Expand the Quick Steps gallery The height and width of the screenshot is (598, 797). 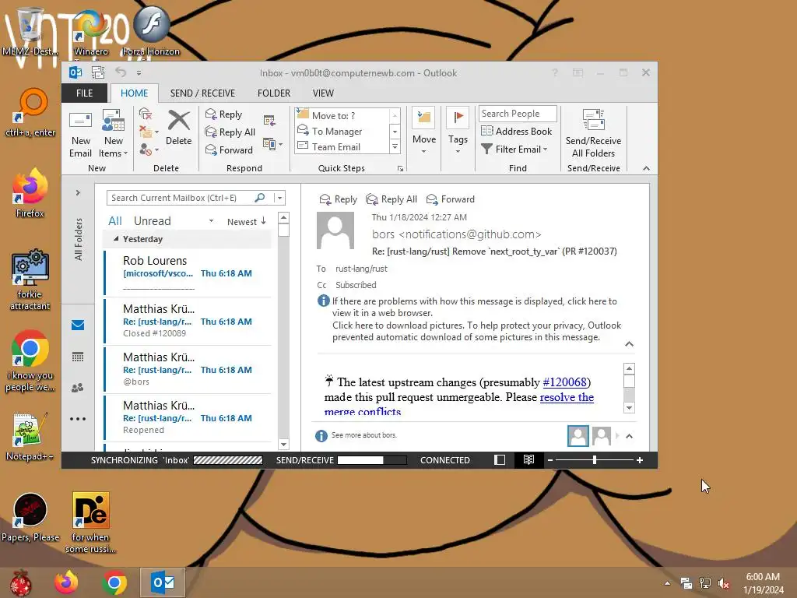pos(395,147)
